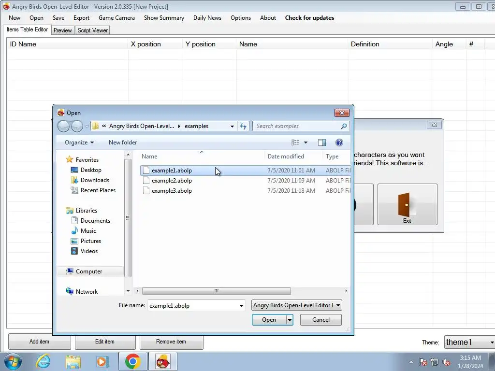Open the Export menu

point(81,18)
